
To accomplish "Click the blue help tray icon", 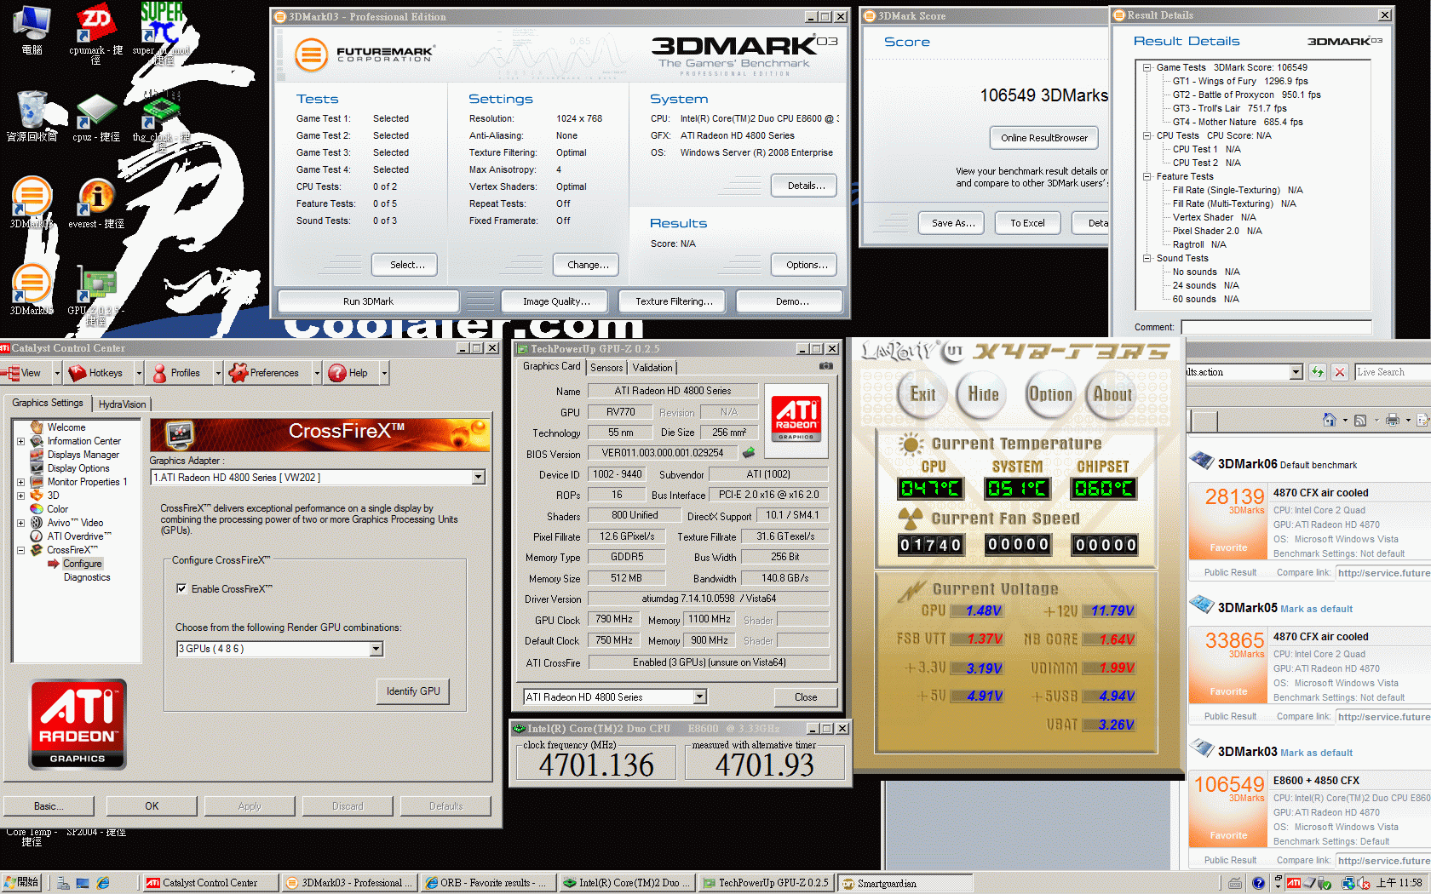I will tap(1258, 883).
